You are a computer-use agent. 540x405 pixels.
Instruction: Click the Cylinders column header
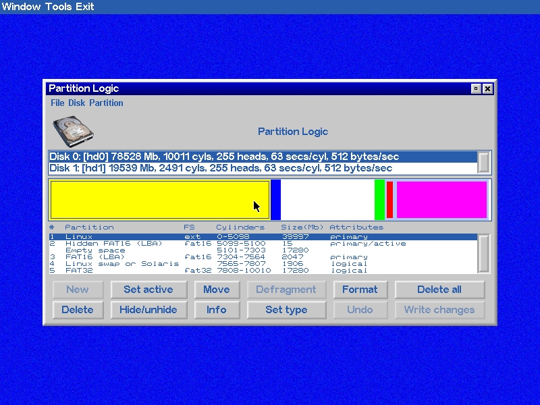click(240, 227)
